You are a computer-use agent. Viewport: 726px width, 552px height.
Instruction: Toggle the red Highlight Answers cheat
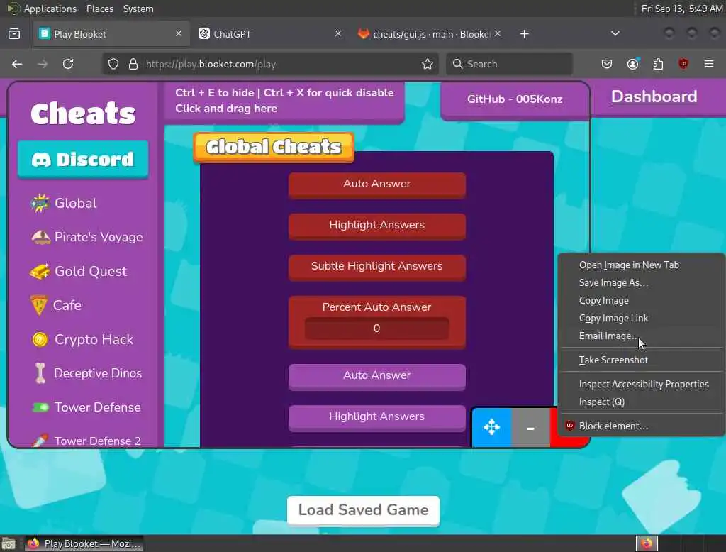[377, 226]
